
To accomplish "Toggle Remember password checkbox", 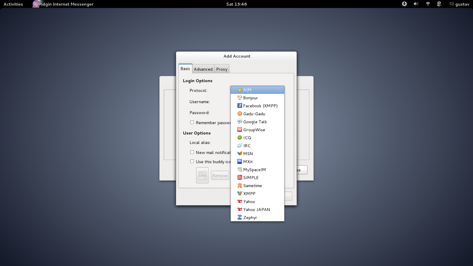I will (192, 122).
